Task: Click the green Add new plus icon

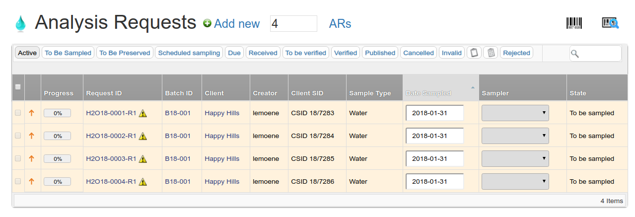Action: click(x=208, y=23)
